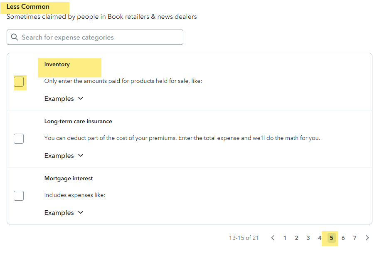Go to next page arrow
Screen dimensions: 377x259
point(367,238)
